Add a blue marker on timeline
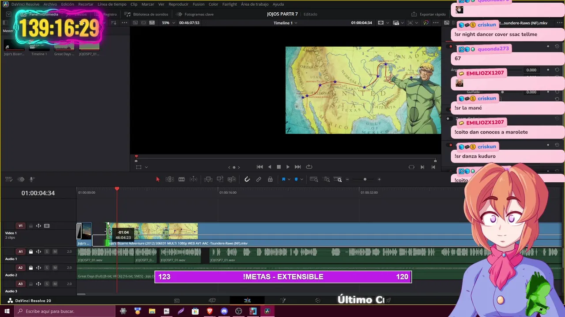 [x=296, y=179]
